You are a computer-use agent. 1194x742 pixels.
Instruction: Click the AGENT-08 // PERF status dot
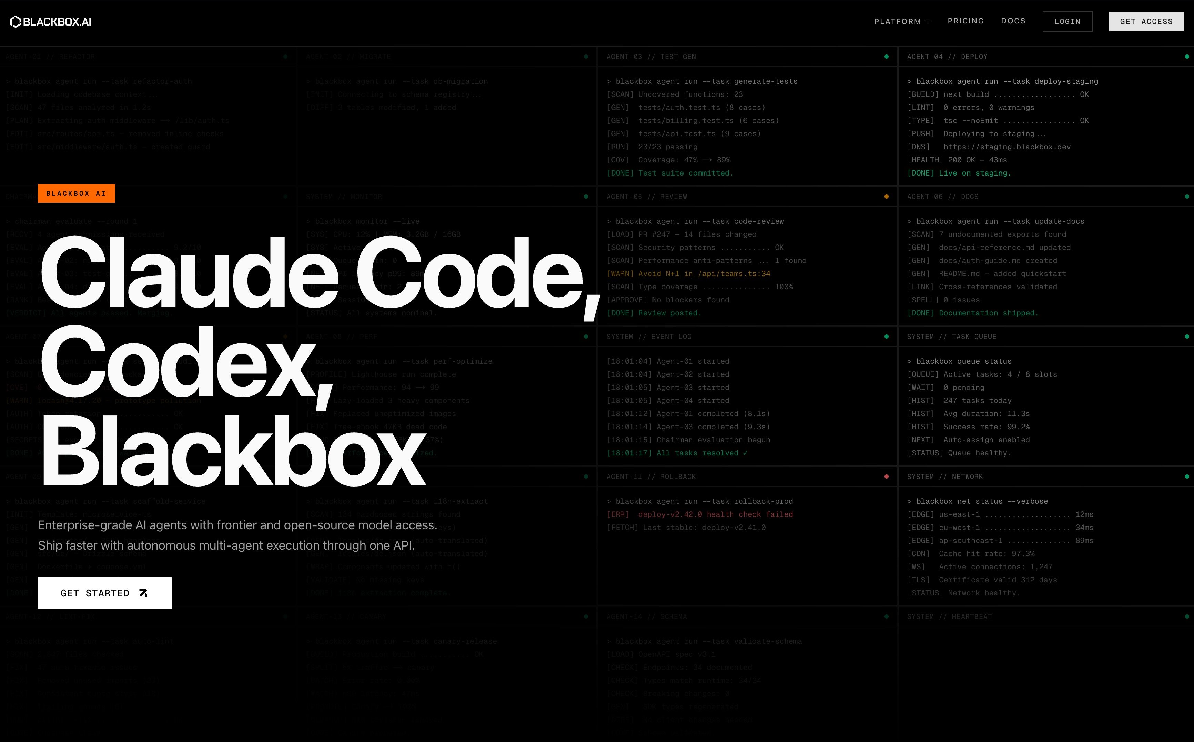586,336
